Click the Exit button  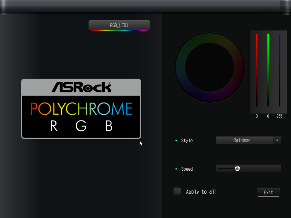(268, 193)
